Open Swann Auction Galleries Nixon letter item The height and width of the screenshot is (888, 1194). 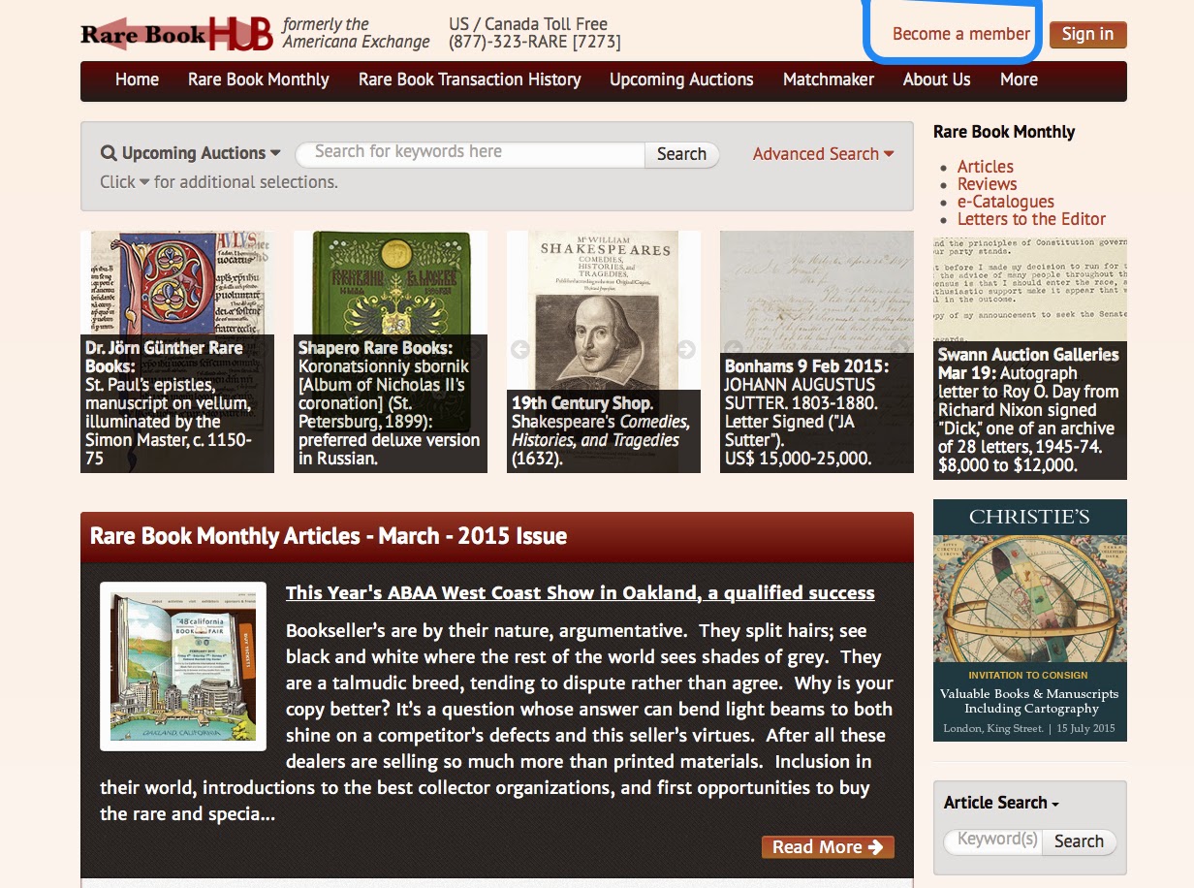coord(1030,358)
